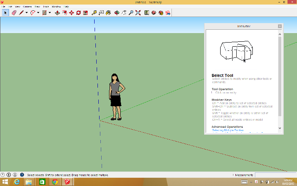Select the Paint Bucket tool
Screen dimensions: 297x186
click(108, 13)
